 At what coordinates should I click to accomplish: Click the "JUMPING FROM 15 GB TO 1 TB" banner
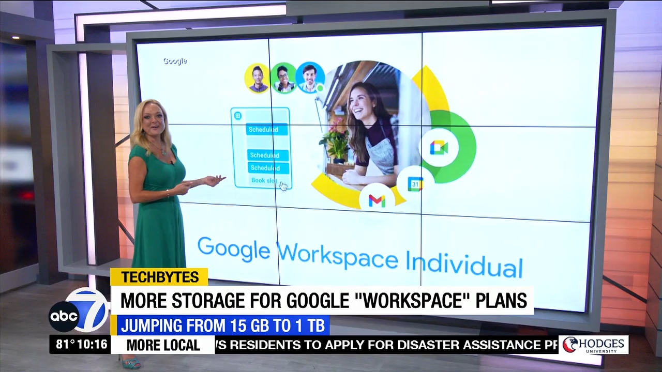[221, 326]
